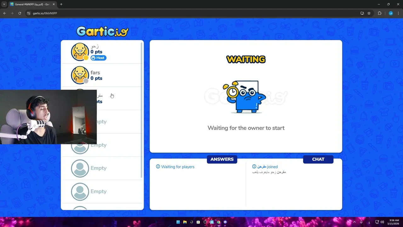This screenshot has width=403, height=227.
Task: Open OBS Studio taskbar icon
Action: (x=205, y=222)
